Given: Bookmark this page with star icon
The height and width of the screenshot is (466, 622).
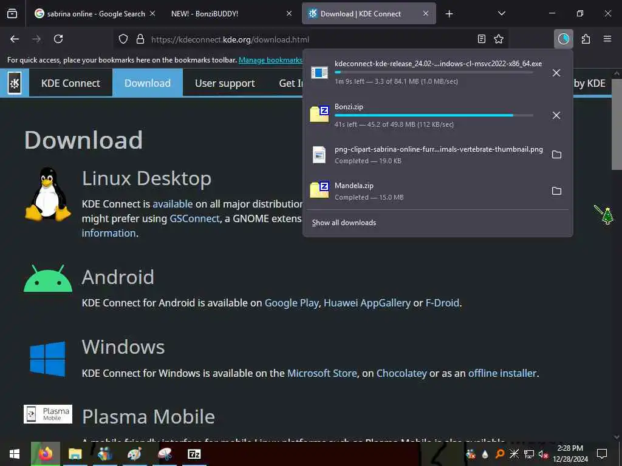Looking at the screenshot, I should point(499,39).
